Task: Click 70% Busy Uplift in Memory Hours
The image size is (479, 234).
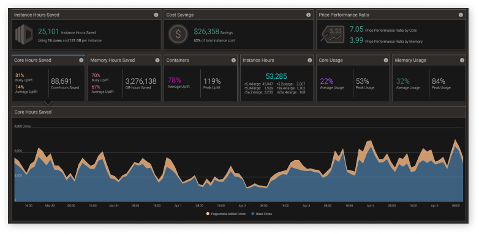Action: tap(96, 75)
